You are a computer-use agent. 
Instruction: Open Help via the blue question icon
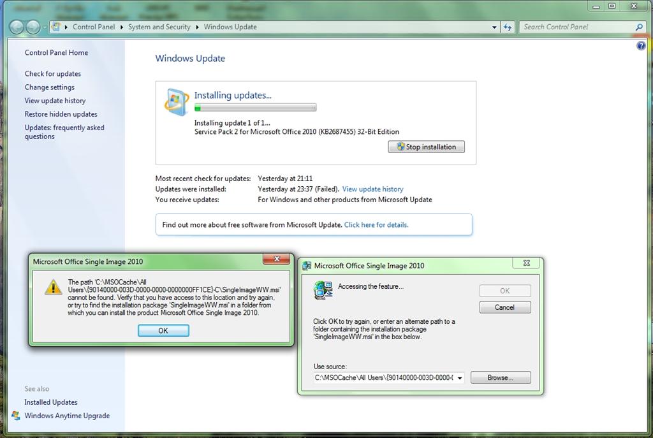641,46
